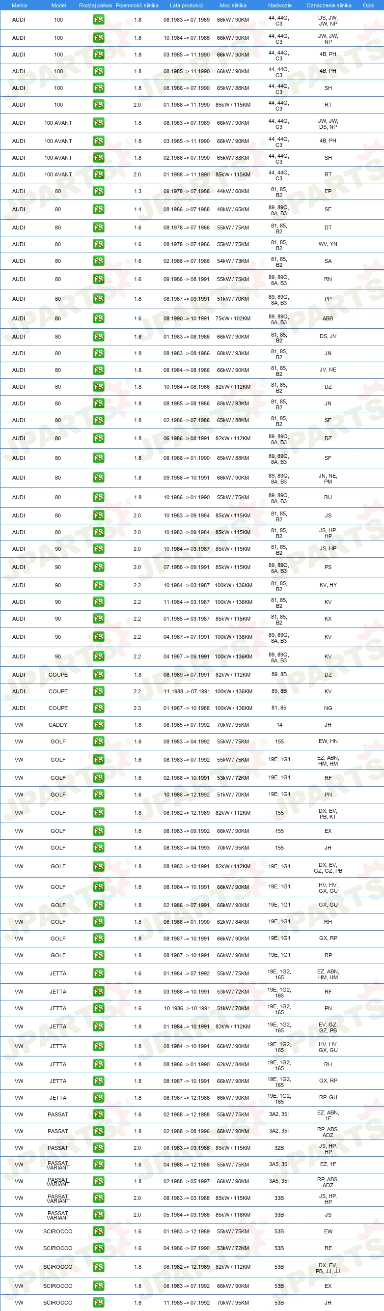The height and width of the screenshot is (1311, 384).
Task: Click the fuel icon in the AUDI COUPE DZ row
Action: [x=99, y=675]
